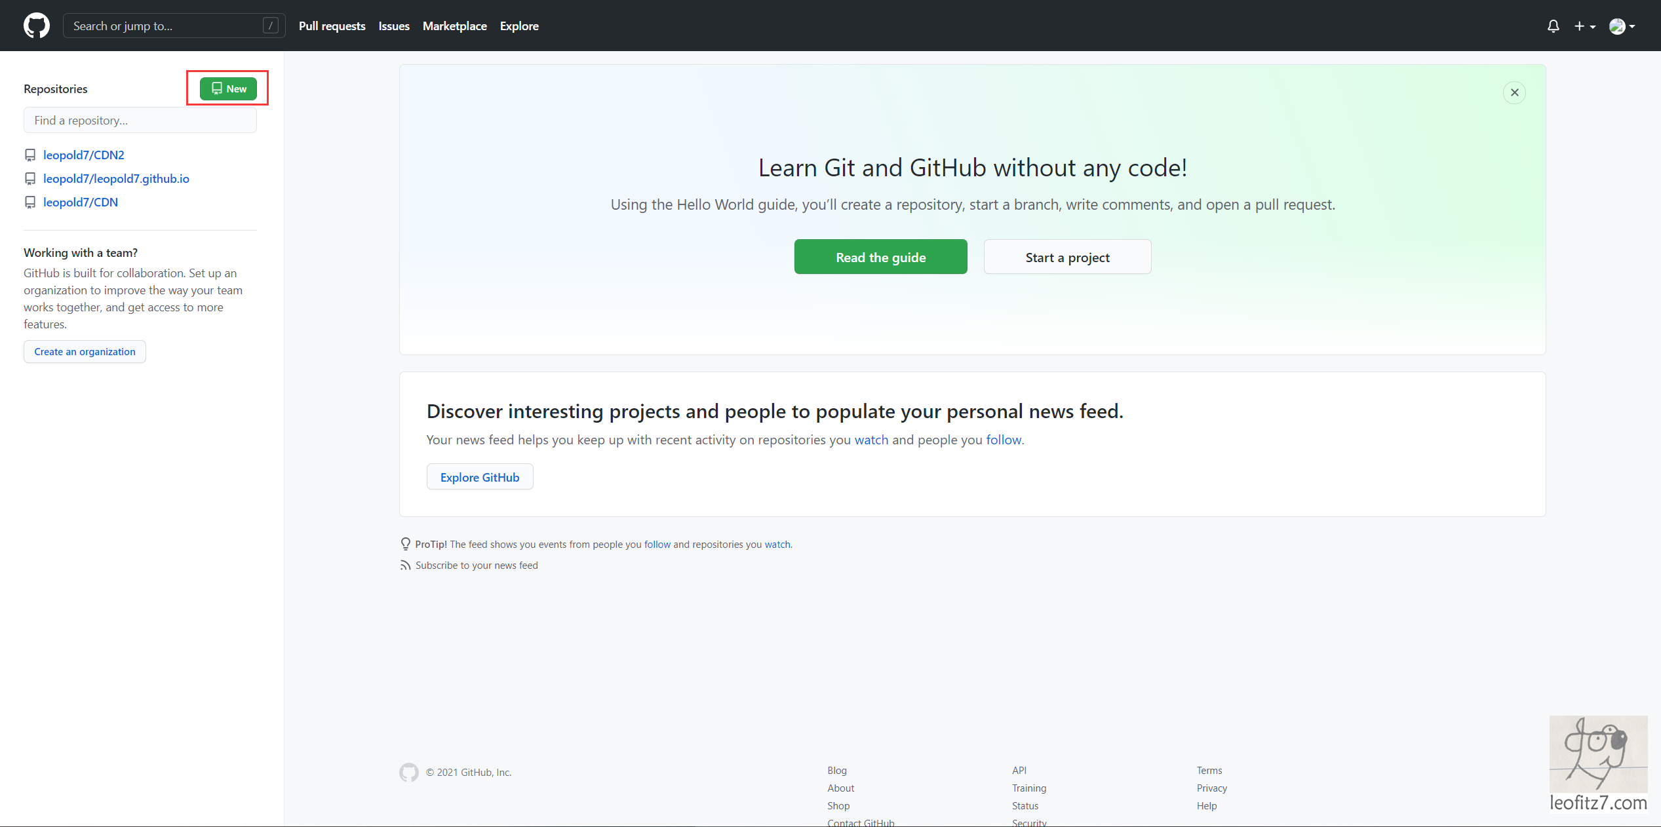1661x827 pixels.
Task: Click Start a project
Action: [1067, 257]
